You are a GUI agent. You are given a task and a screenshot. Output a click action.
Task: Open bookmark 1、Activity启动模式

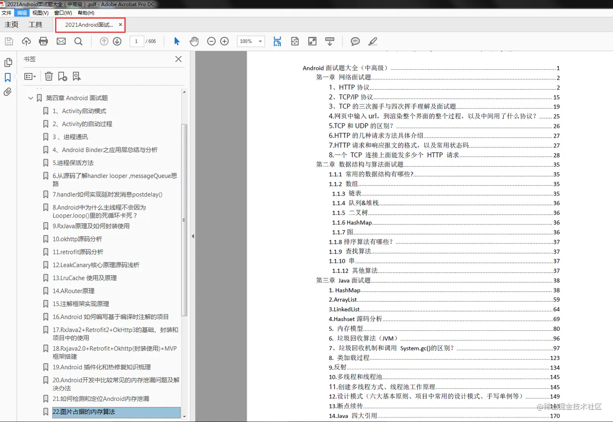point(79,111)
